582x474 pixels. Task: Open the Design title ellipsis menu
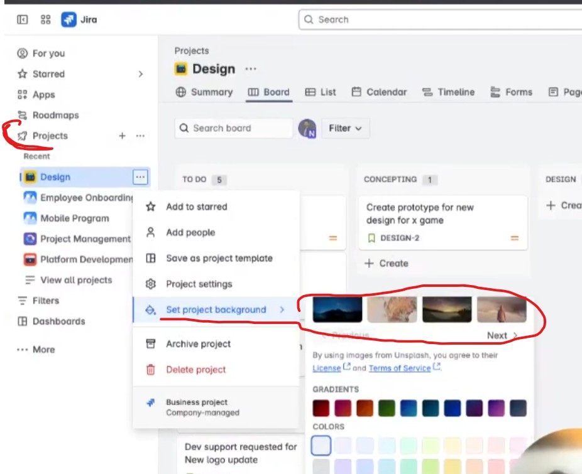(251, 69)
